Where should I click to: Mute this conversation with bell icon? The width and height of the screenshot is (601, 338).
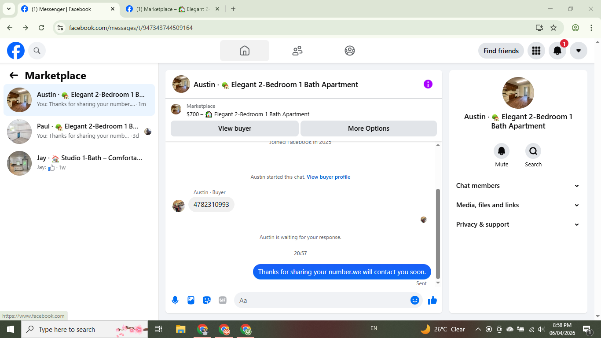502,151
